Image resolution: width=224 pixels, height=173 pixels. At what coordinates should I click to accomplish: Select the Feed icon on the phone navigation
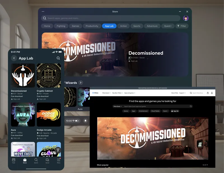(13, 160)
